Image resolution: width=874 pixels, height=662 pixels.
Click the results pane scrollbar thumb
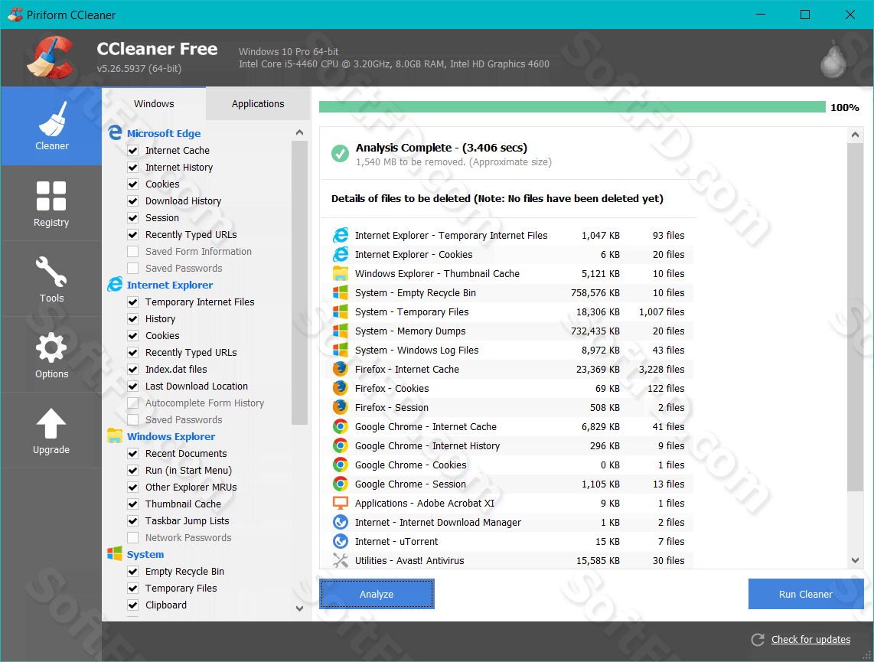pos(855,317)
